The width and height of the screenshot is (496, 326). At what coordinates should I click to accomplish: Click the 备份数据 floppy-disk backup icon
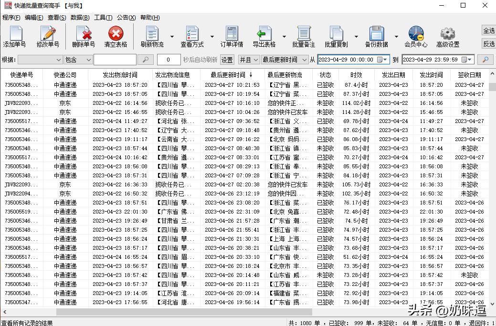[377, 36]
